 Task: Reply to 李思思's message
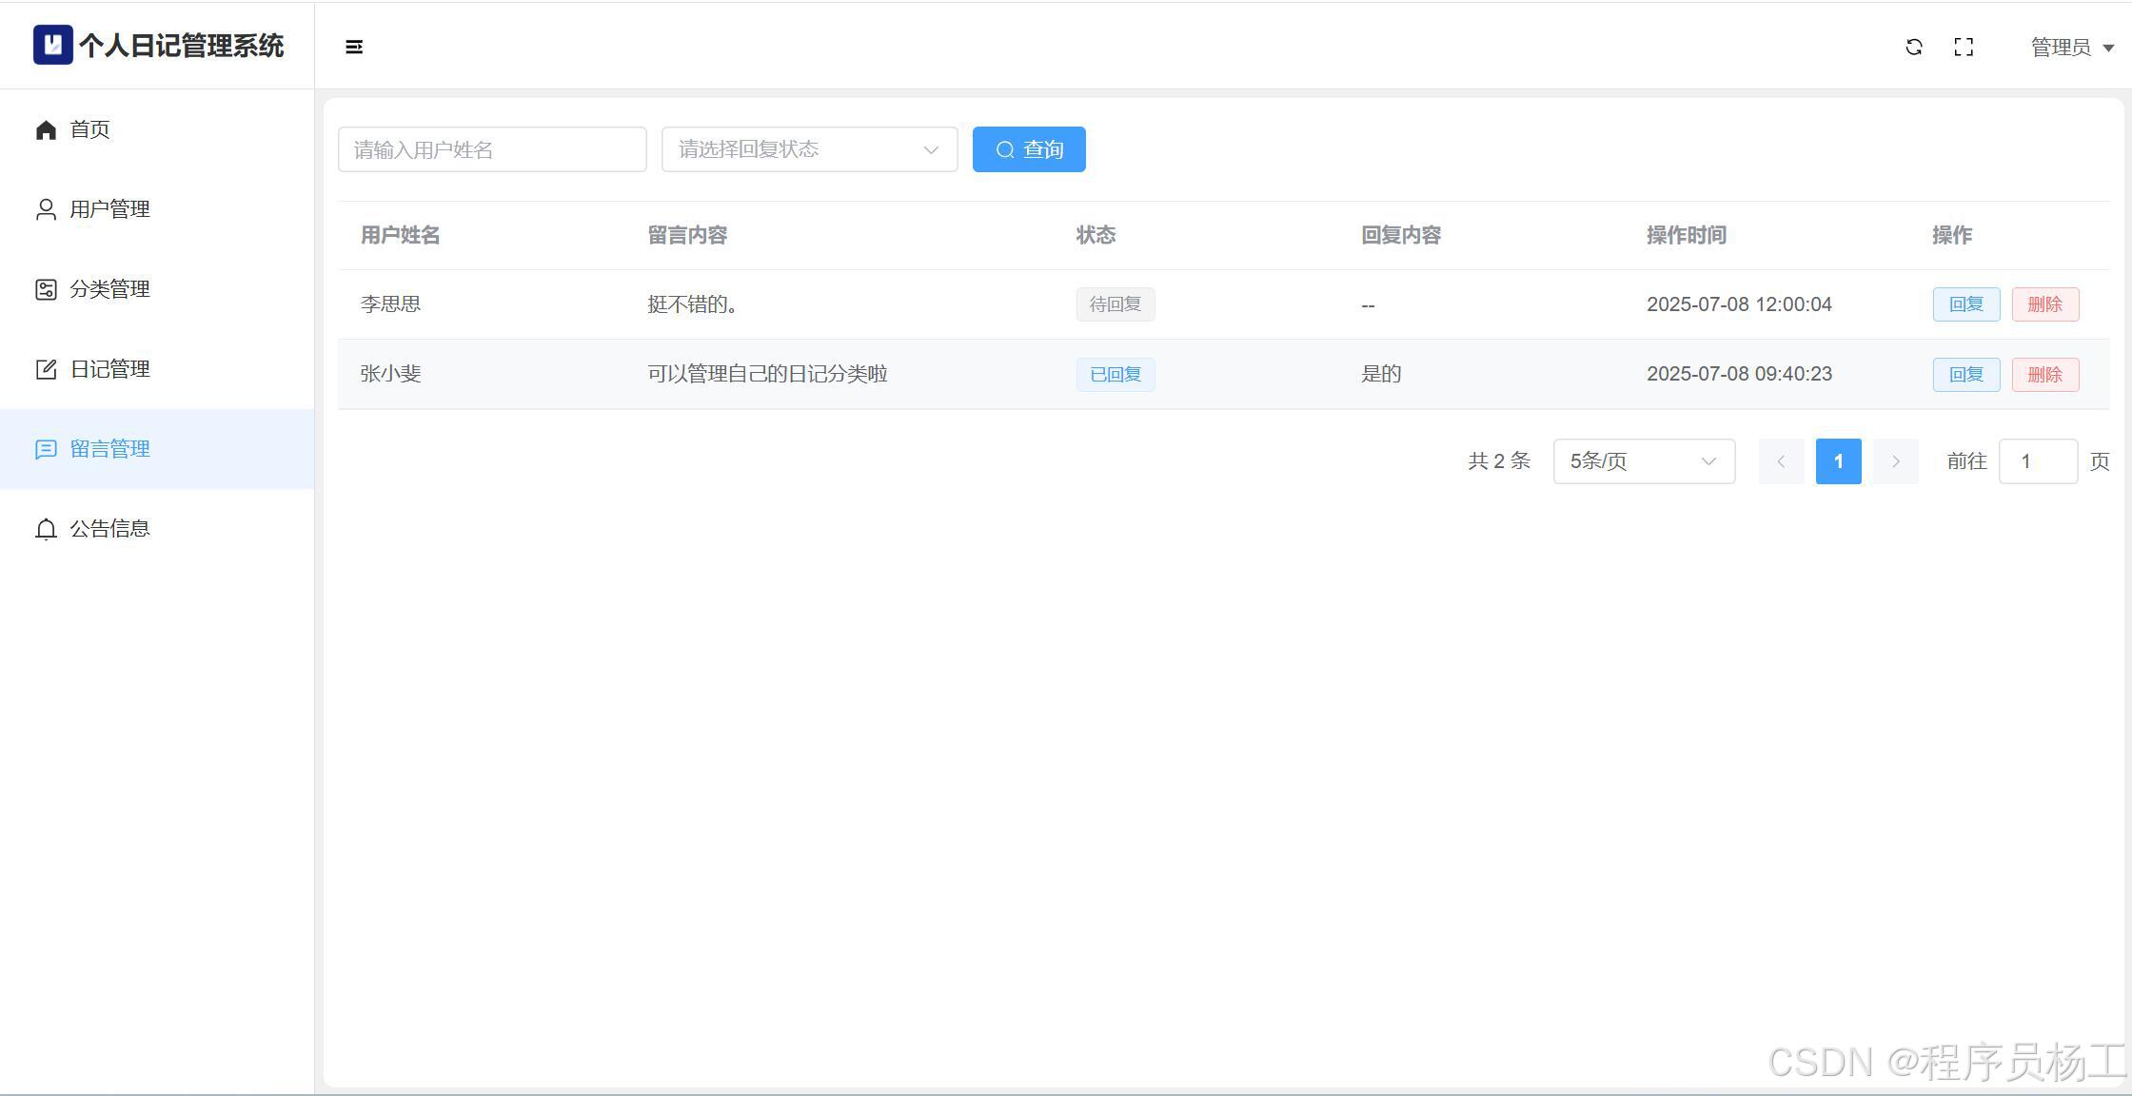click(x=1965, y=304)
